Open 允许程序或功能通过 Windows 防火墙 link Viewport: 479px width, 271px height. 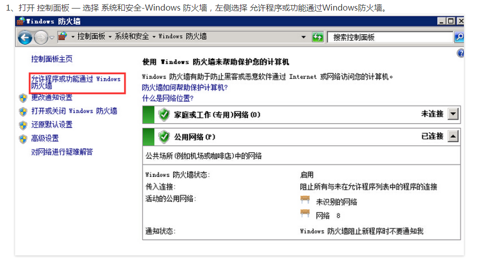(x=76, y=82)
